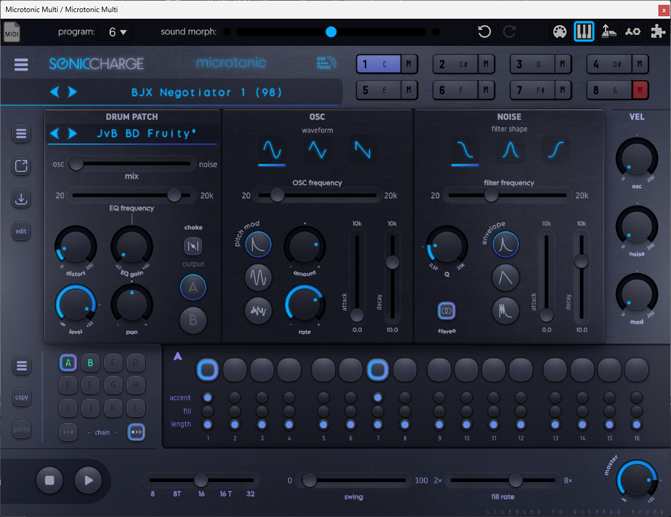Select the high-pass noise filter shape
The image size is (671, 517).
pos(556,150)
